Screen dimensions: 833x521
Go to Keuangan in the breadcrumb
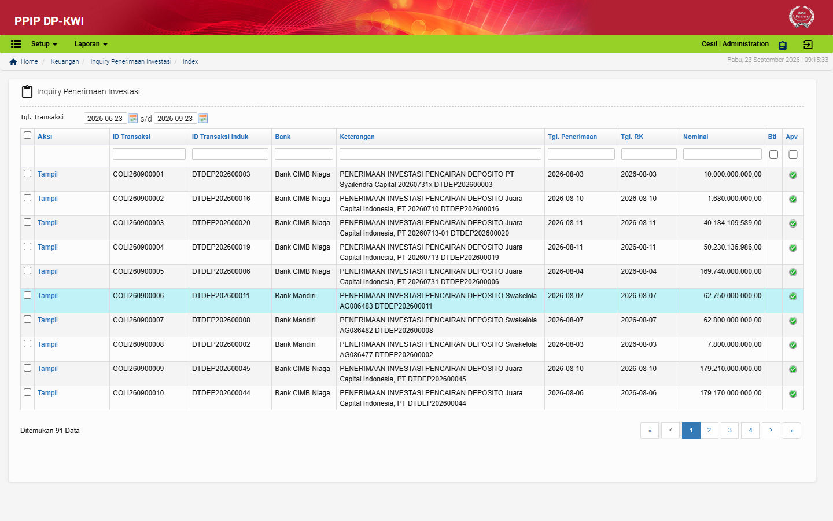pos(65,61)
